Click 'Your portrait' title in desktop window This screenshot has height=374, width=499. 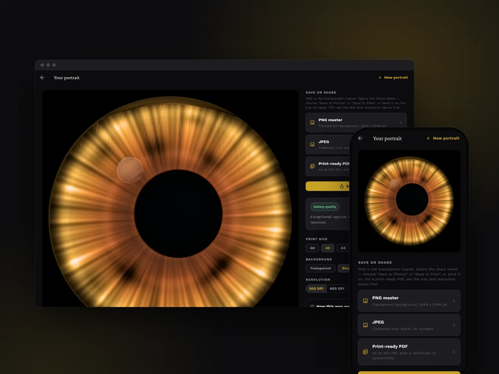tap(67, 78)
